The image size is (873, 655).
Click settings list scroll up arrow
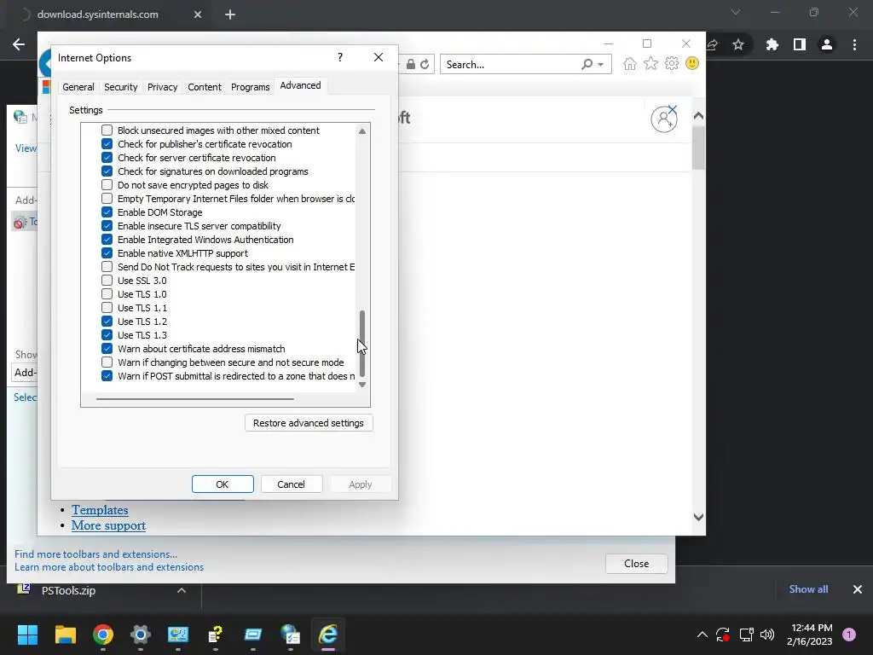(x=362, y=131)
